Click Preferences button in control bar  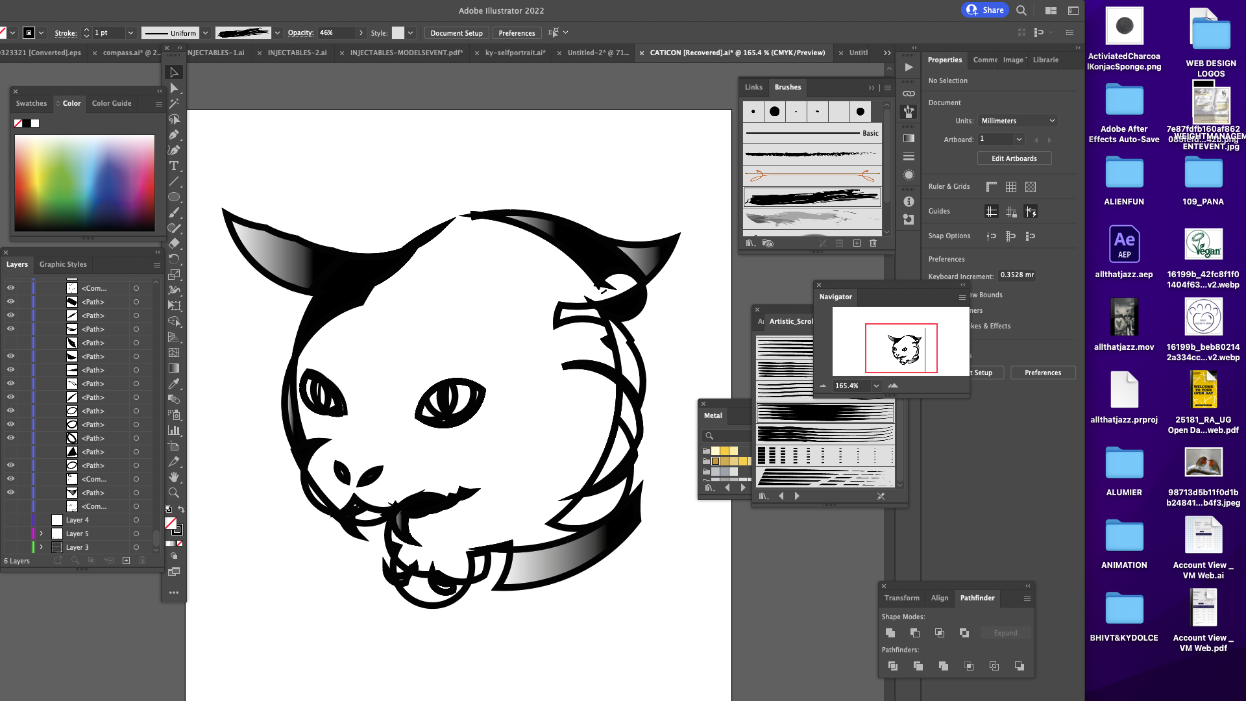click(517, 33)
